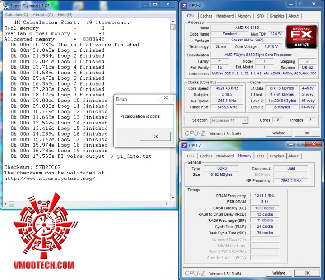This screenshot has width=325, height=280.
Task: Select Caches tab in bottom CPU-Z window
Action: tap(206, 156)
